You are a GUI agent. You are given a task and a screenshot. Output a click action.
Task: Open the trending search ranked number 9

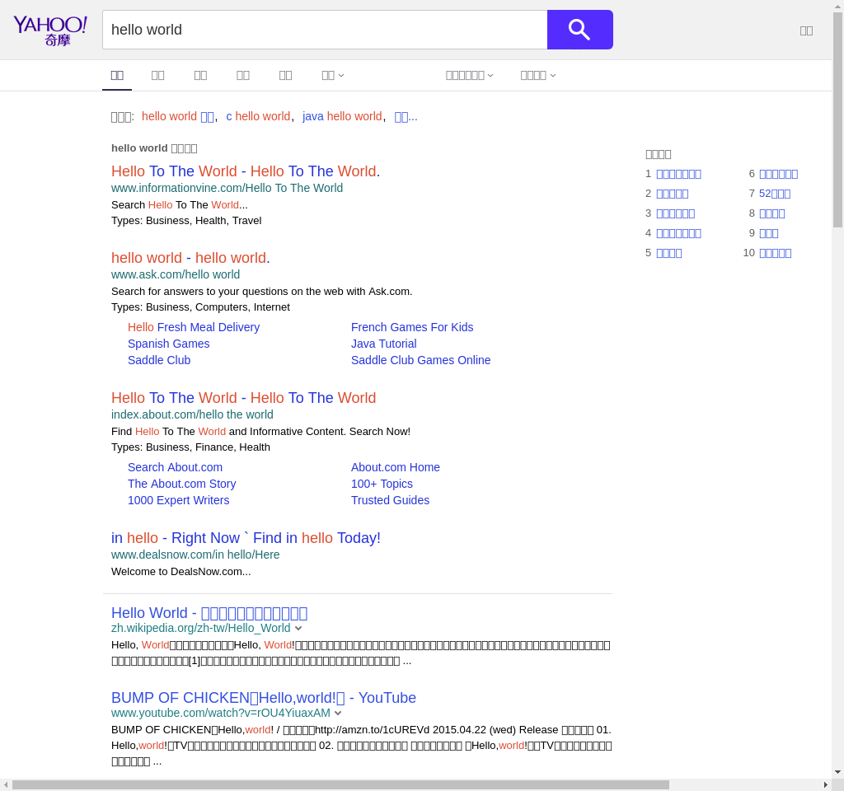769,233
